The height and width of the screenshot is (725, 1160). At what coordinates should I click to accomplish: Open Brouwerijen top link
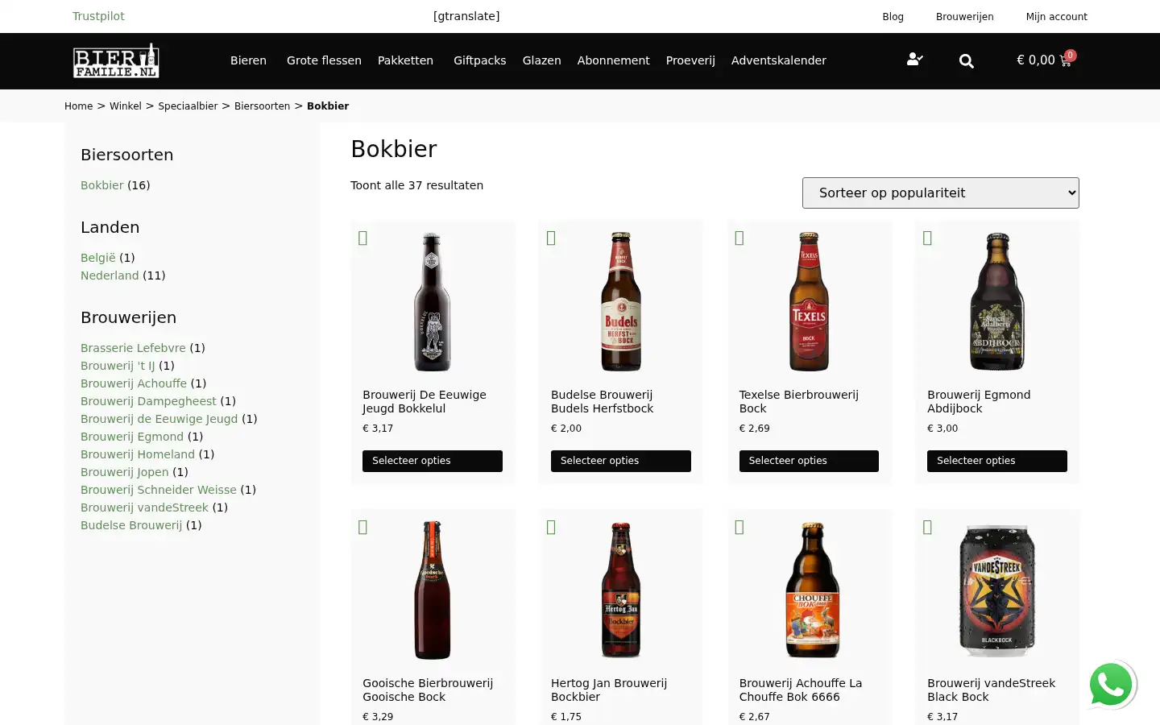pos(964,17)
